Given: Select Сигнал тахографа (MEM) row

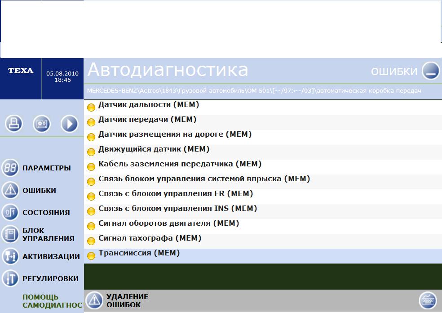Looking at the screenshot, I should pos(263,241).
